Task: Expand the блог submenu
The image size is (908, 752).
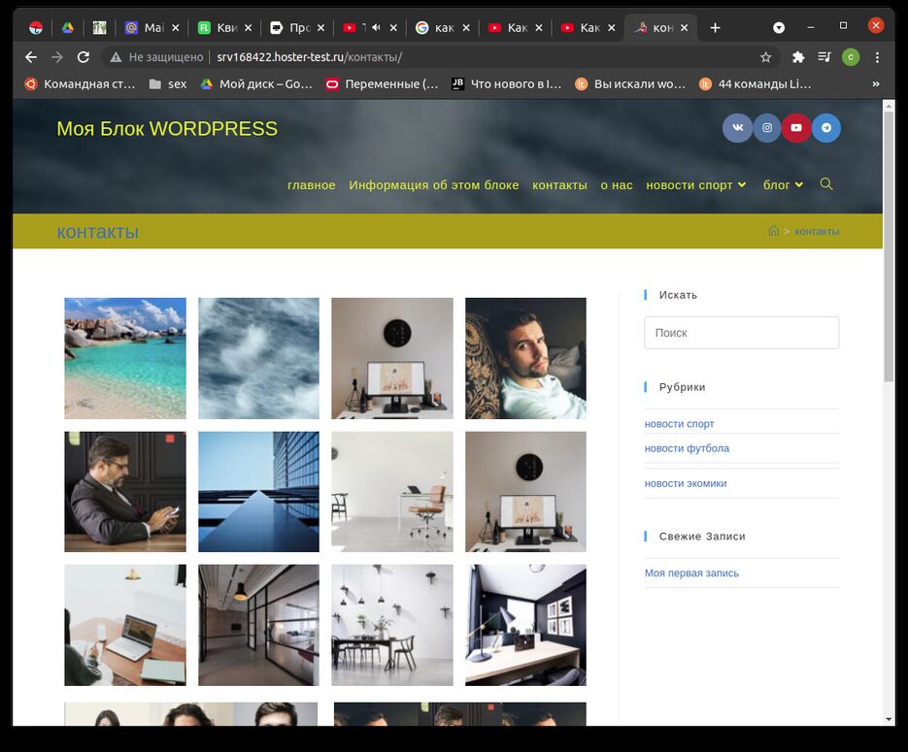Action: coord(799,184)
